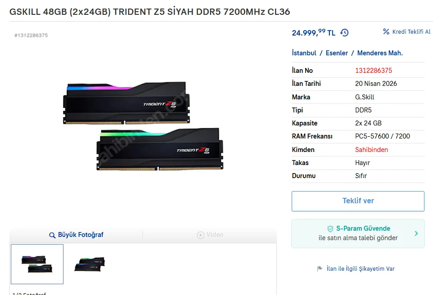Open the Kredi Teklifi Al link

point(411,32)
